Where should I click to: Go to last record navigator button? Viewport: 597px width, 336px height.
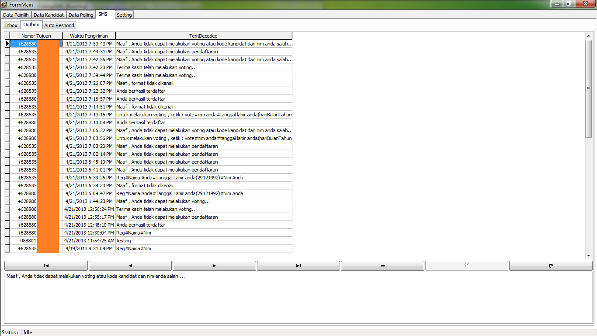(x=298, y=266)
